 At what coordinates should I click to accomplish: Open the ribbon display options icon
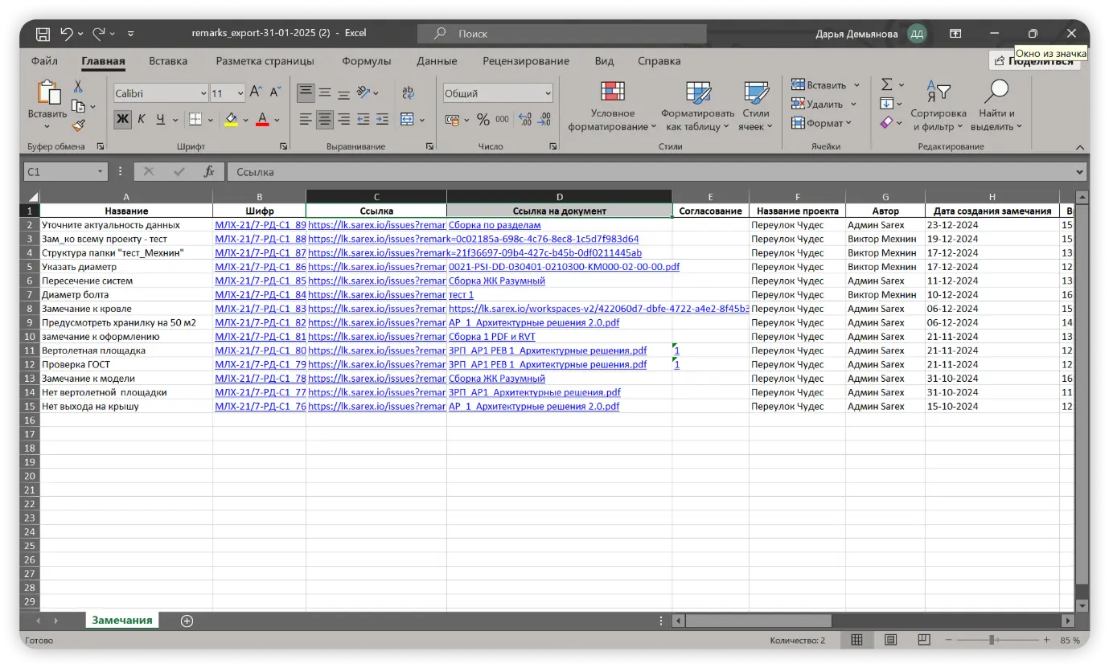pyautogui.click(x=955, y=34)
